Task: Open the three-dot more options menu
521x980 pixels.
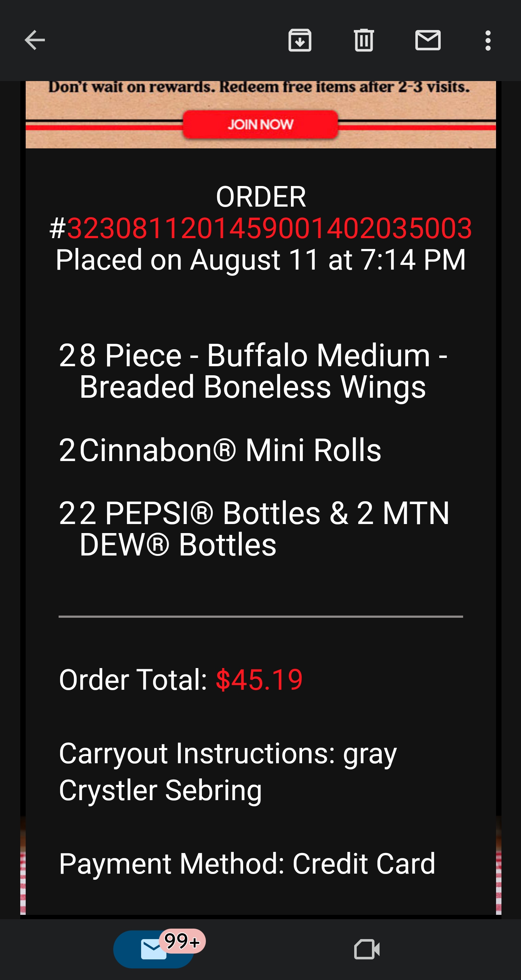Action: 488,40
